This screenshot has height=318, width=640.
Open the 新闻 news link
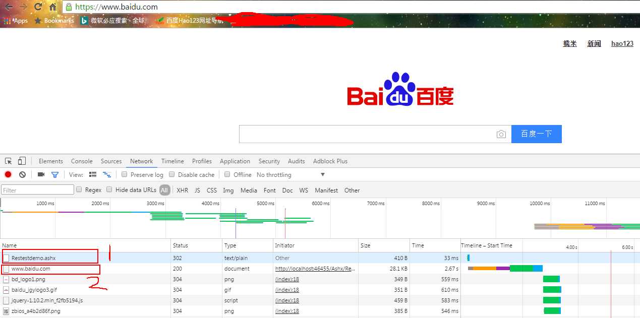pyautogui.click(x=594, y=44)
